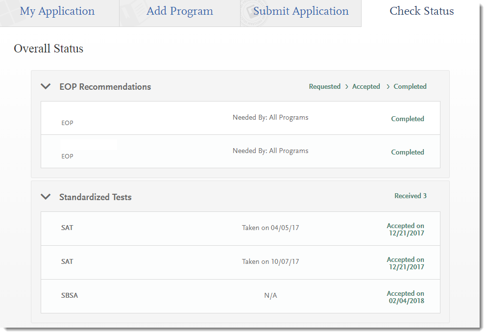Collapse the EOP Recommendations section chevron
487x335 pixels.
46,86
